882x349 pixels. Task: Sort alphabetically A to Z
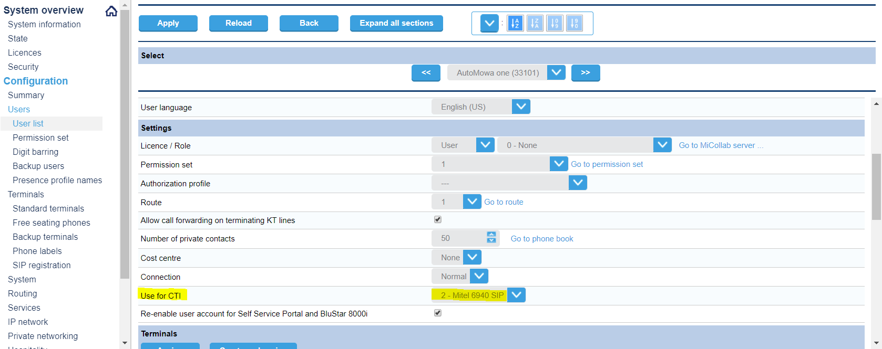click(x=515, y=23)
